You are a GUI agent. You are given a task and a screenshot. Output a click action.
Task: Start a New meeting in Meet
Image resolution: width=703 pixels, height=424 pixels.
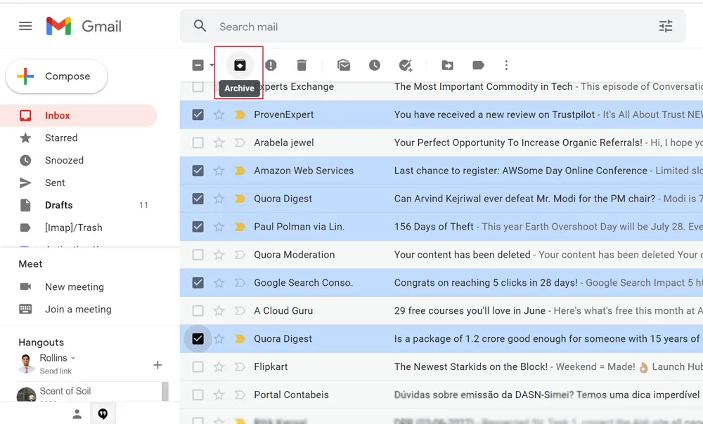[x=74, y=286]
